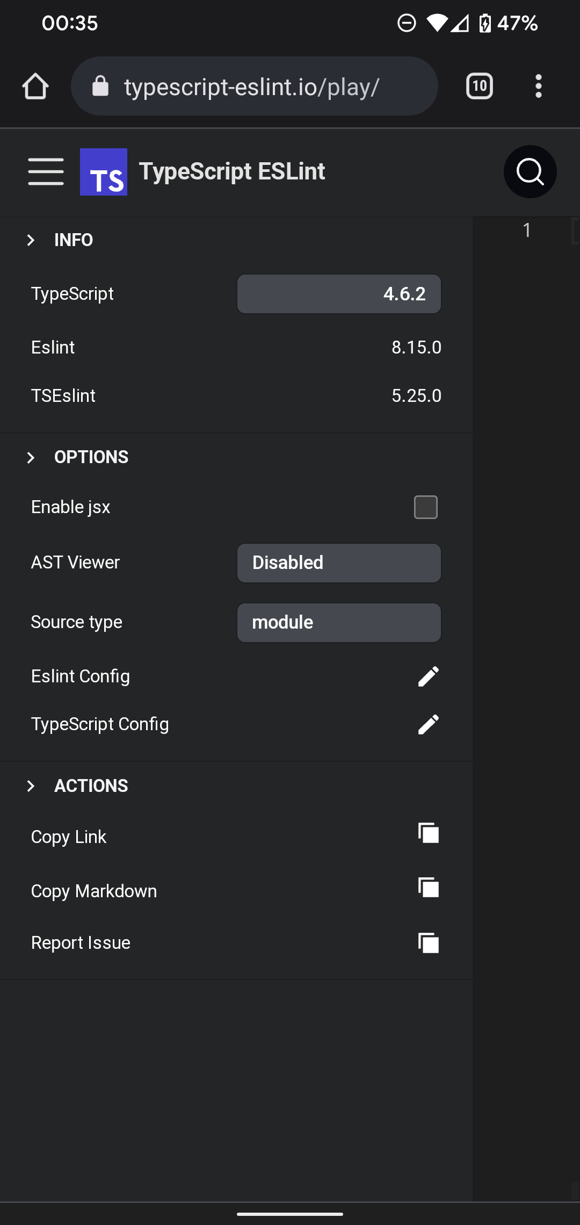The height and width of the screenshot is (1225, 580).
Task: Click the Copy Link label
Action: click(x=69, y=837)
